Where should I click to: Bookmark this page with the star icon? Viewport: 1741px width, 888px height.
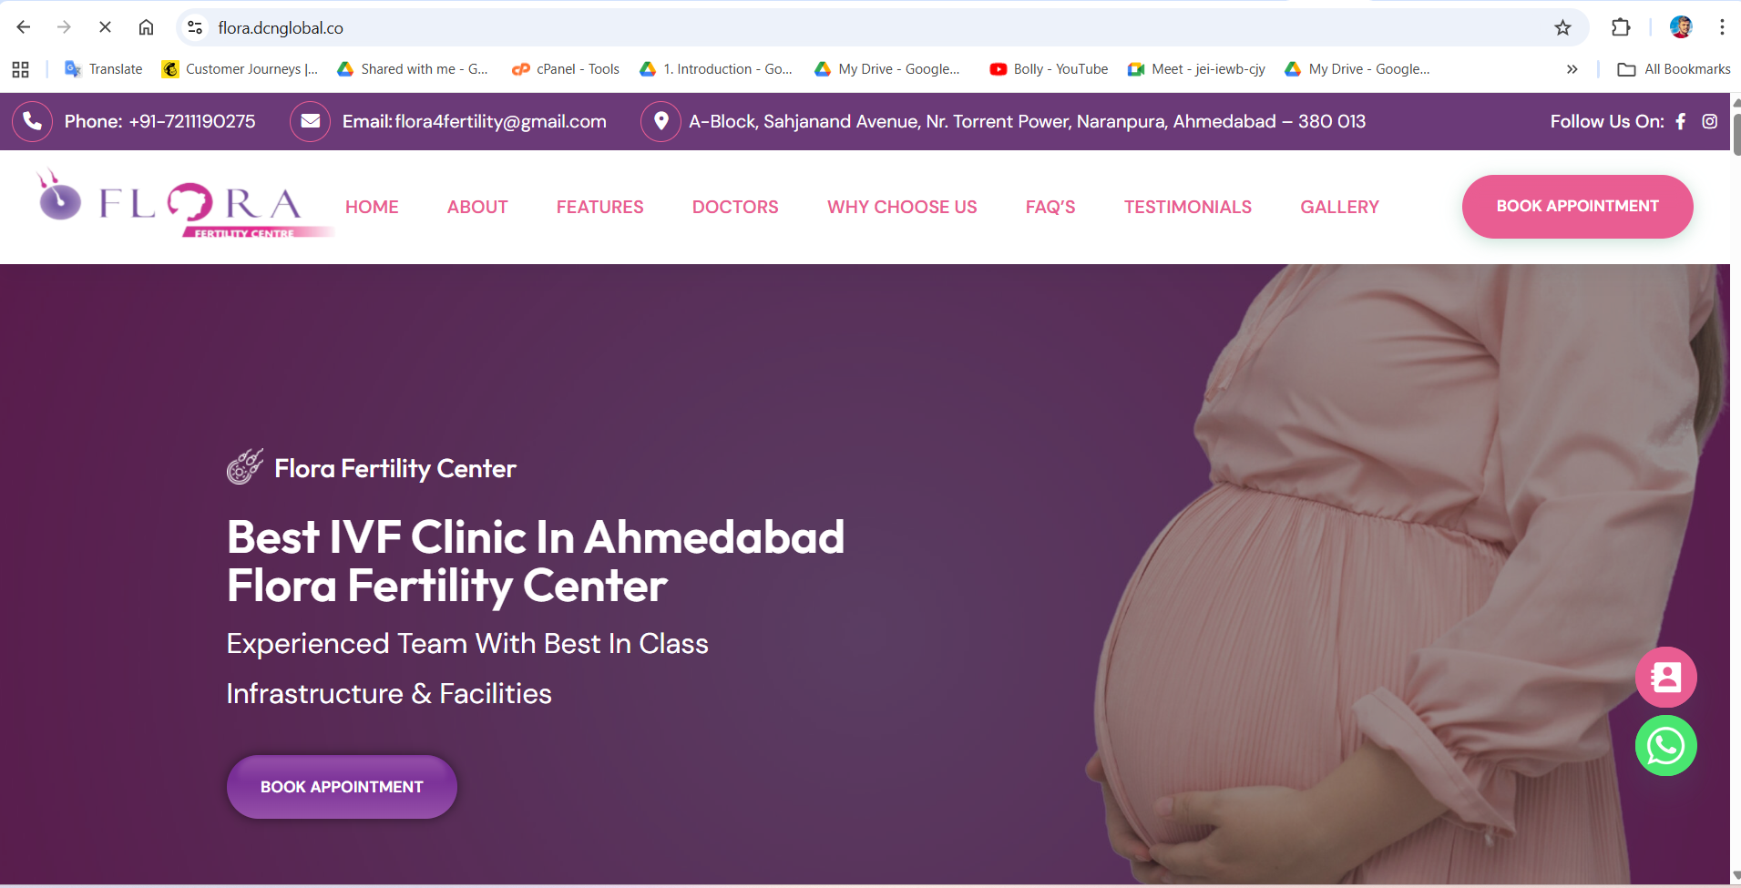click(1562, 27)
